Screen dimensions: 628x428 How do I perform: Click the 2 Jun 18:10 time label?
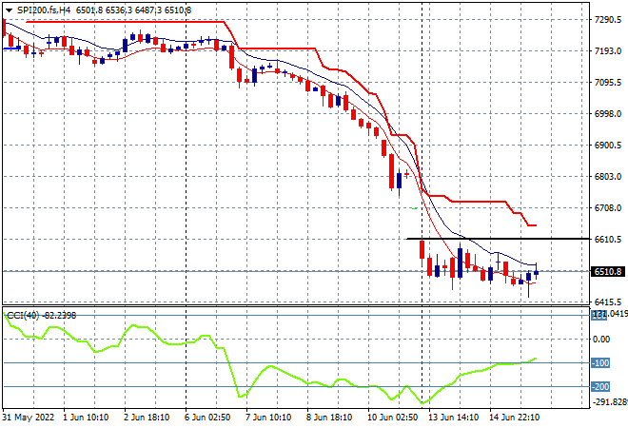click(x=147, y=418)
